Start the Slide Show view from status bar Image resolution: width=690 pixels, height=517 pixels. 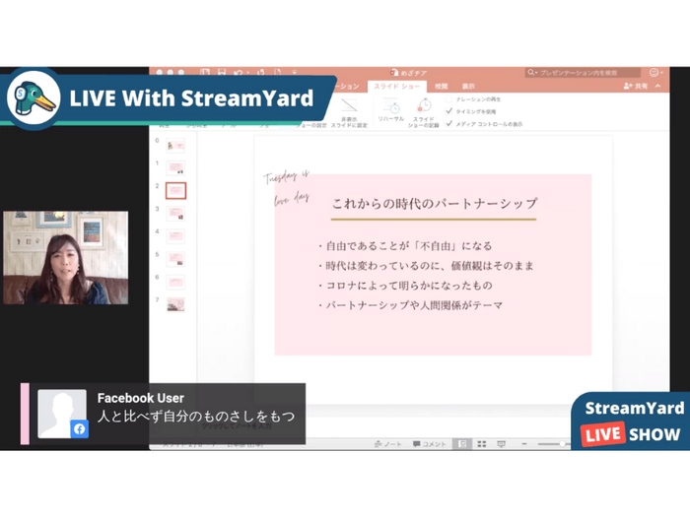[502, 444]
